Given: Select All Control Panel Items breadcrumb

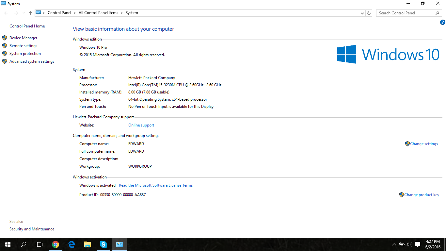Looking at the screenshot, I should pos(98,13).
